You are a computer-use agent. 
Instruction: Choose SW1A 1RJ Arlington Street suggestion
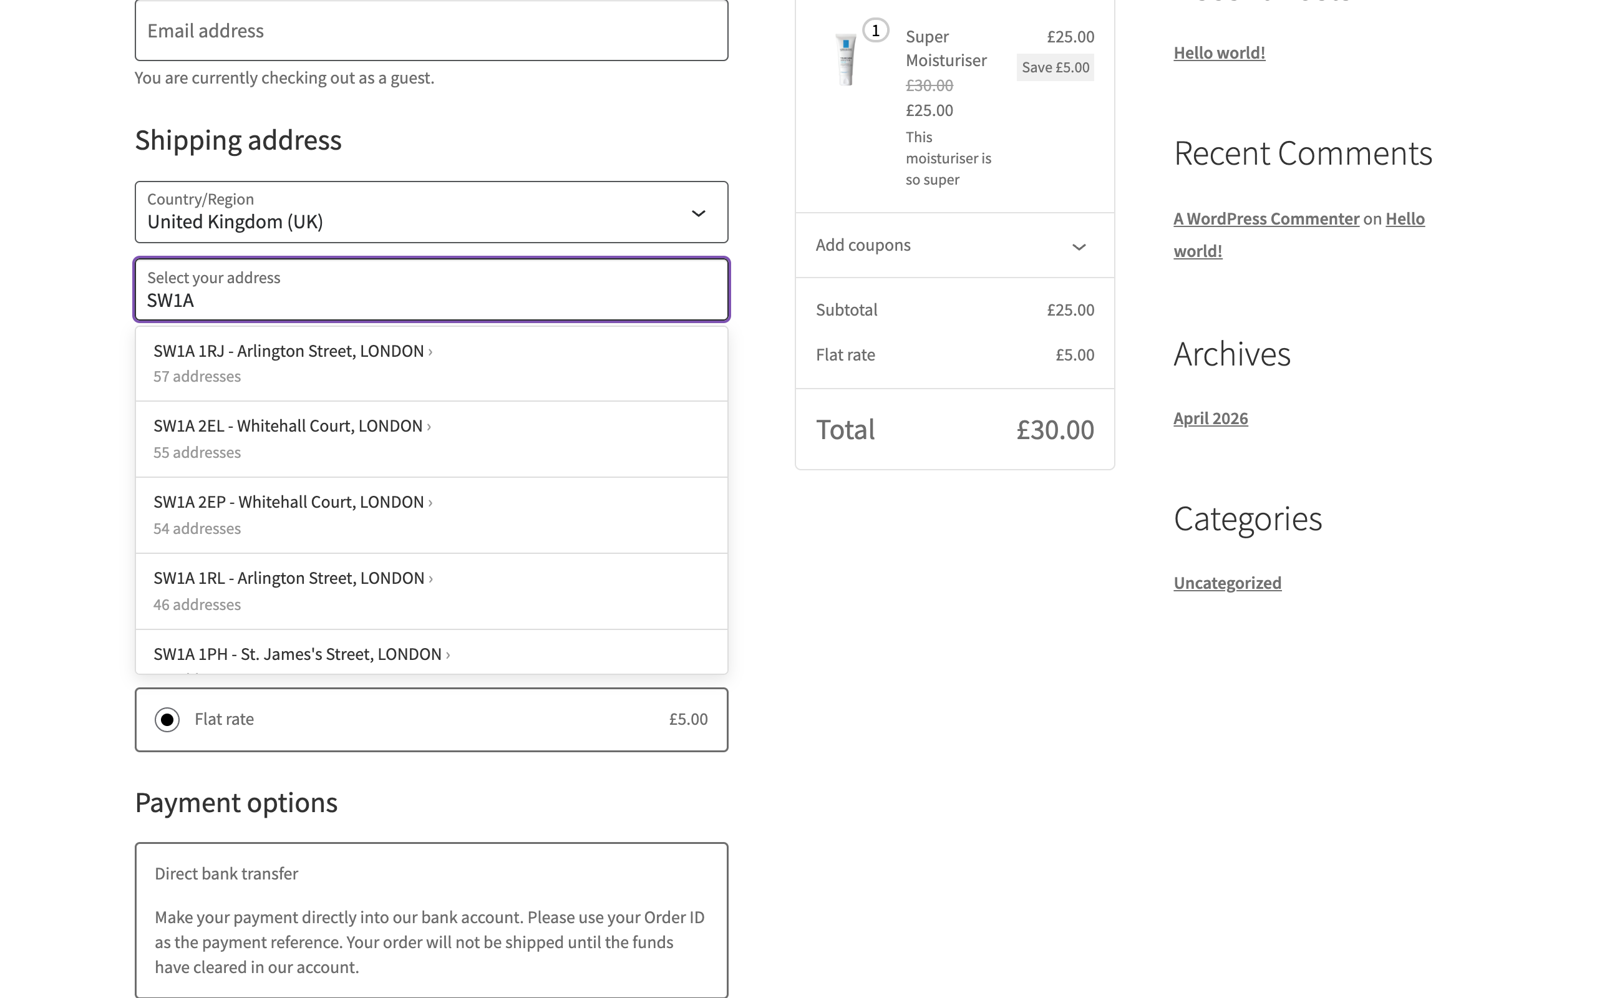[431, 364]
